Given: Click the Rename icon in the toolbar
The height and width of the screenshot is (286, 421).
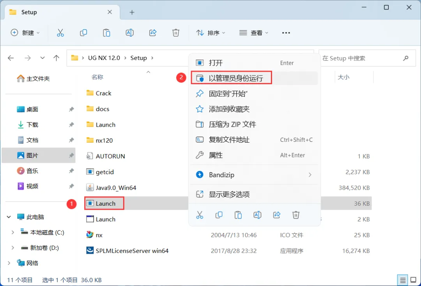Looking at the screenshot, I should (130, 33).
